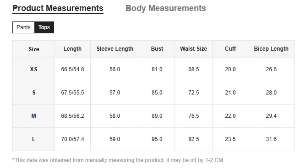Select the S size row label
The image size is (306, 168).
33,93
